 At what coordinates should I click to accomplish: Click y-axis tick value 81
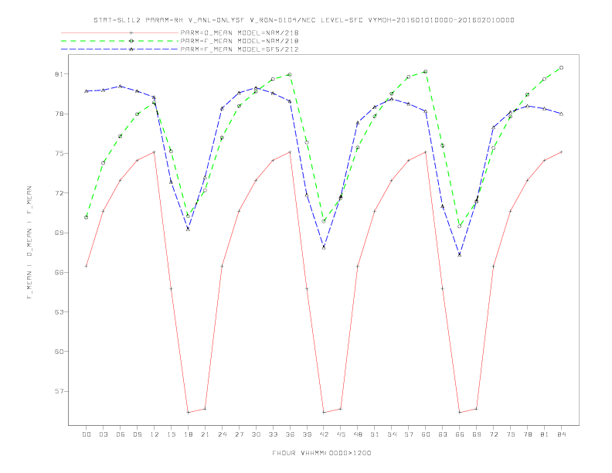pyautogui.click(x=59, y=74)
